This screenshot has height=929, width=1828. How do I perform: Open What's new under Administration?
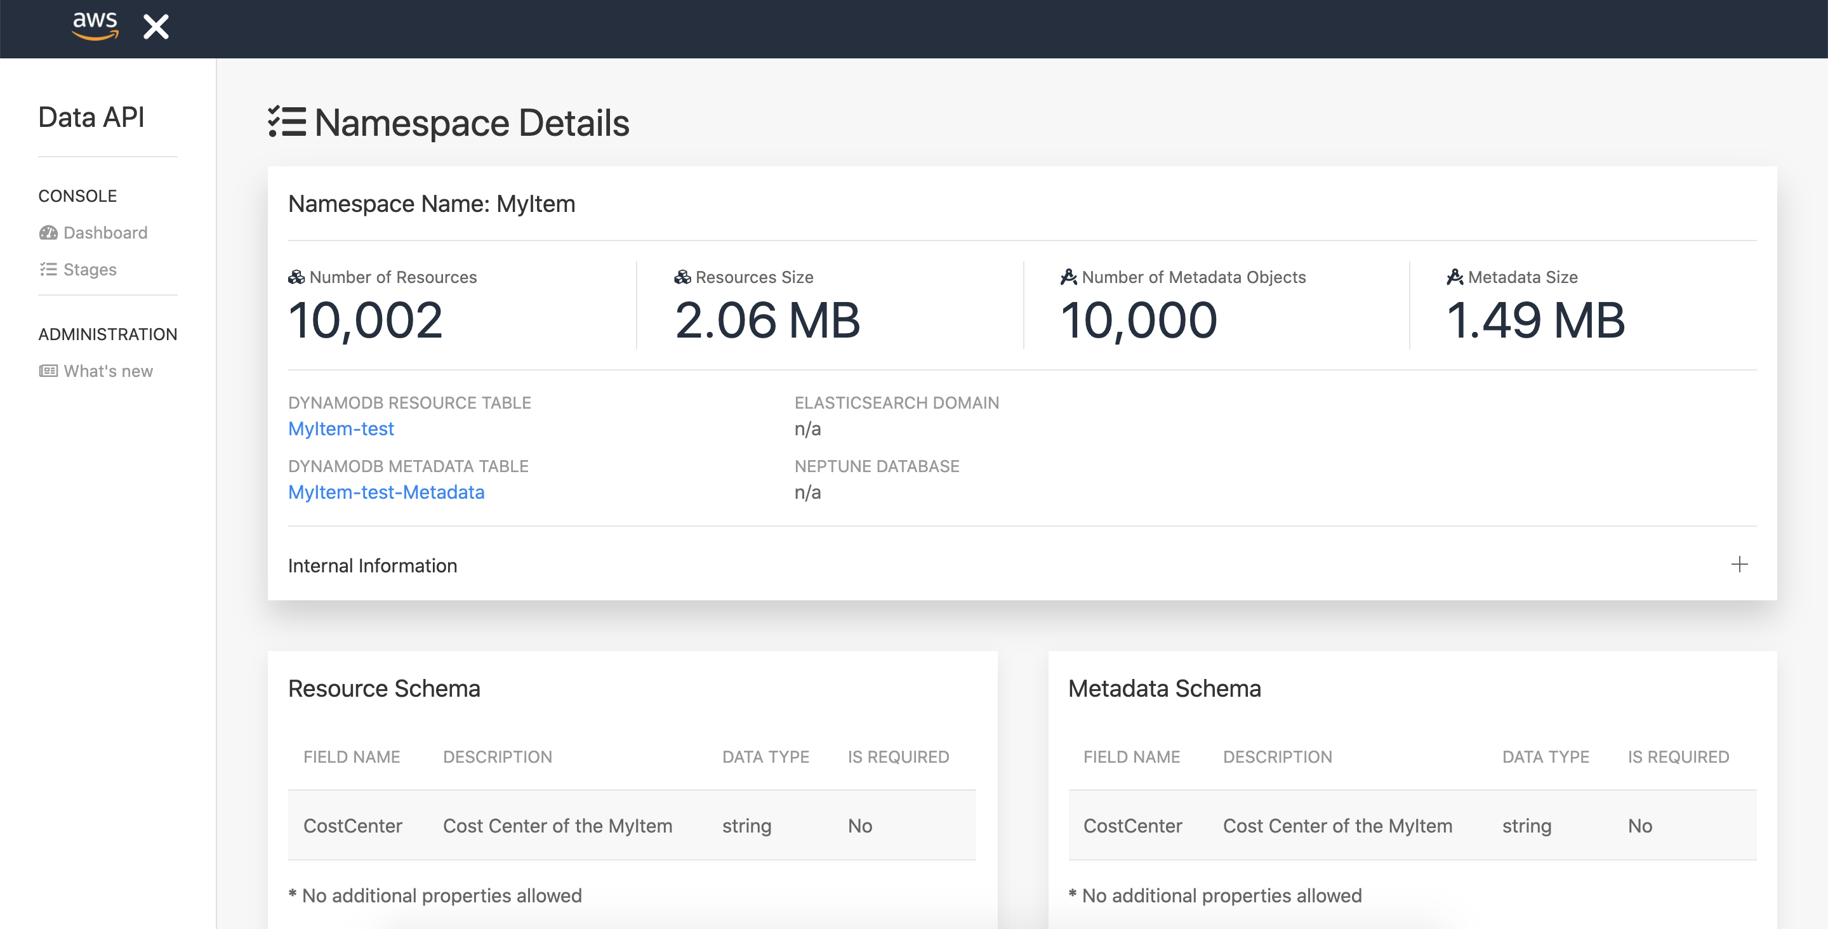(108, 371)
